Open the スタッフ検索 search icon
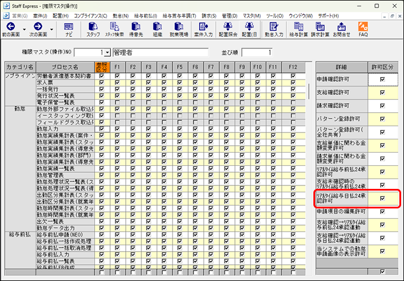Image resolution: width=404 pixels, height=281 pixels. pos(114,26)
